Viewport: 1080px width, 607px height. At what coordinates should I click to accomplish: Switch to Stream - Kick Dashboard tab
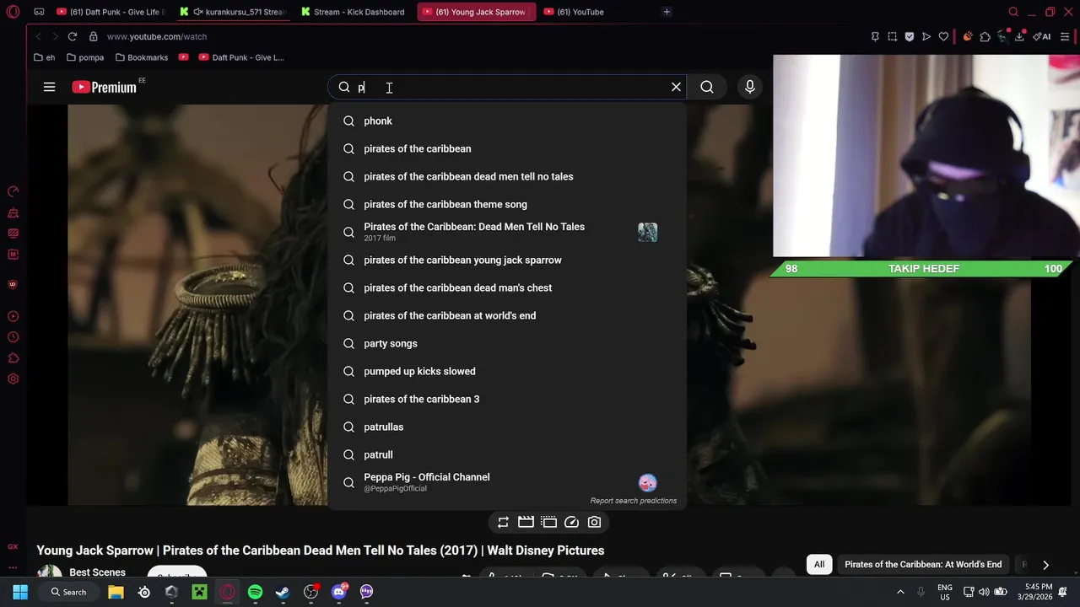pos(354,12)
